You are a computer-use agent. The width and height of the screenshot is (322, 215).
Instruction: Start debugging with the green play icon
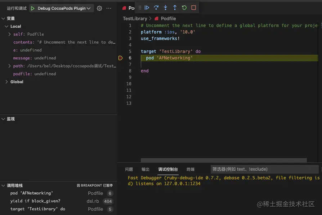33,8
